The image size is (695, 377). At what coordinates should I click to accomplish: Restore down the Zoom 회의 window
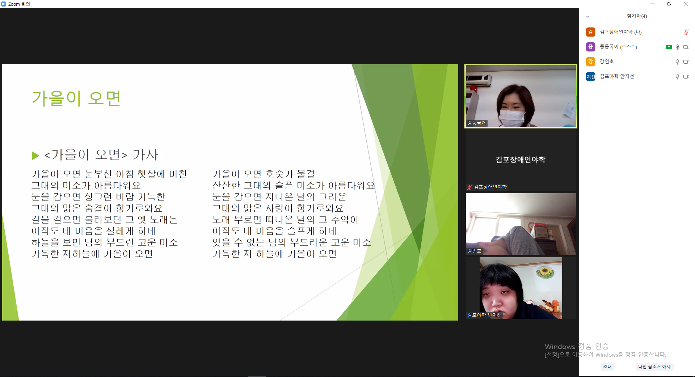pyautogui.click(x=669, y=4)
